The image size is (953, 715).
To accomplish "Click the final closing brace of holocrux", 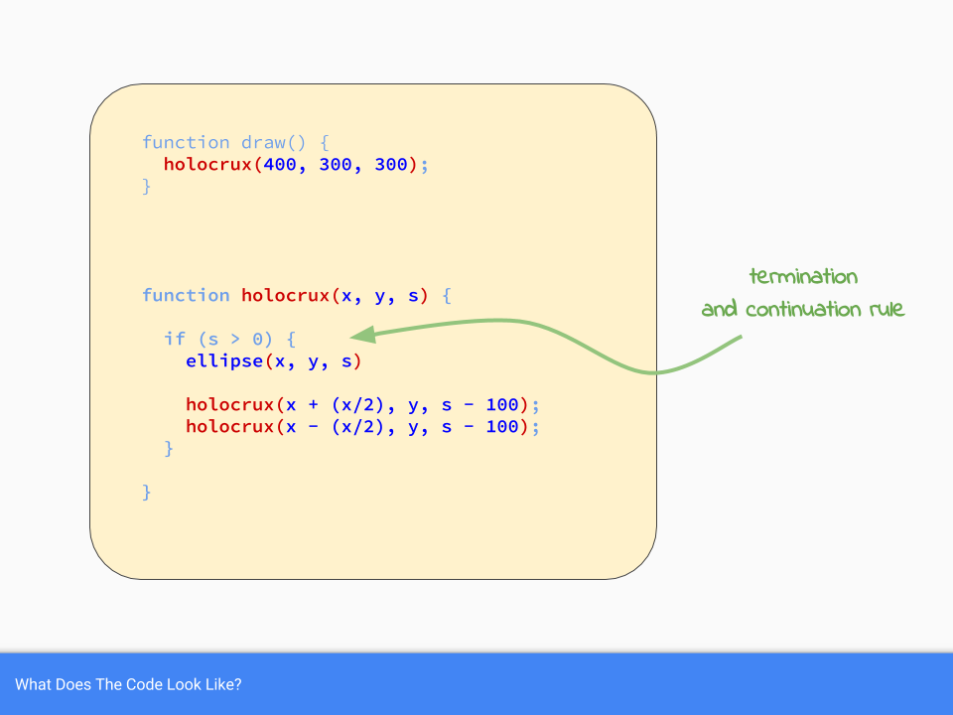I will pos(146,491).
